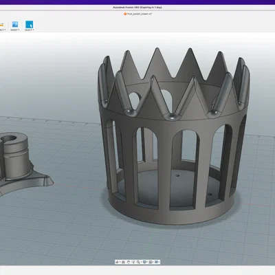Expand the Orbit type dropdown arrow
Viewport: 275px width, 275px height.
(120, 262)
